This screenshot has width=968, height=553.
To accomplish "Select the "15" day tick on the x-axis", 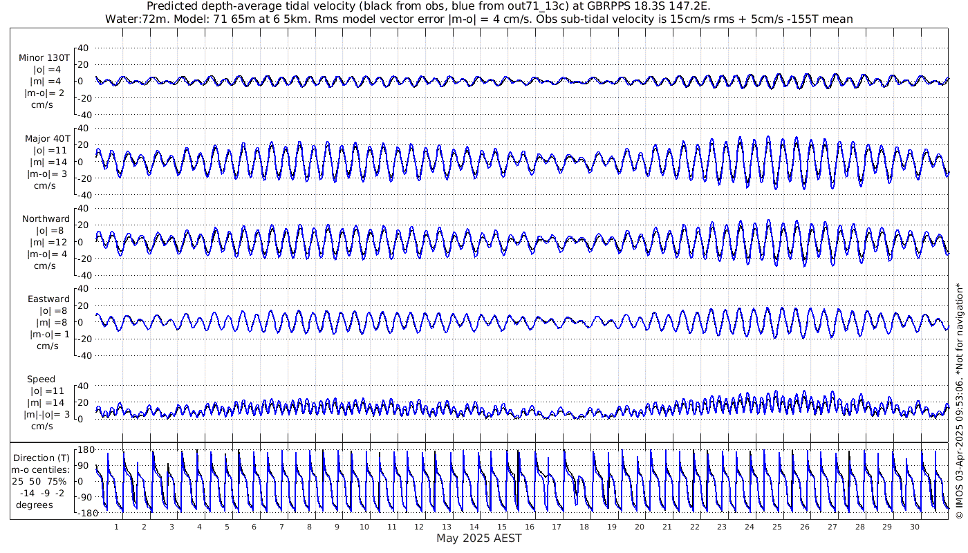I will tap(503, 527).
